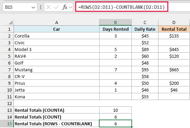
Task: Click the 'Civic' cell
Action: tap(57, 43)
